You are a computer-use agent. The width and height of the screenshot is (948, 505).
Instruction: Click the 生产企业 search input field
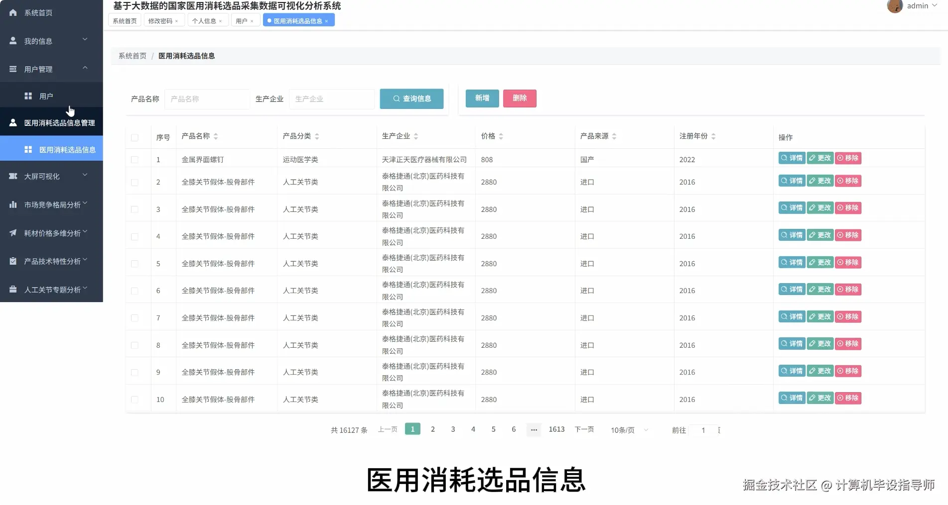pos(331,99)
